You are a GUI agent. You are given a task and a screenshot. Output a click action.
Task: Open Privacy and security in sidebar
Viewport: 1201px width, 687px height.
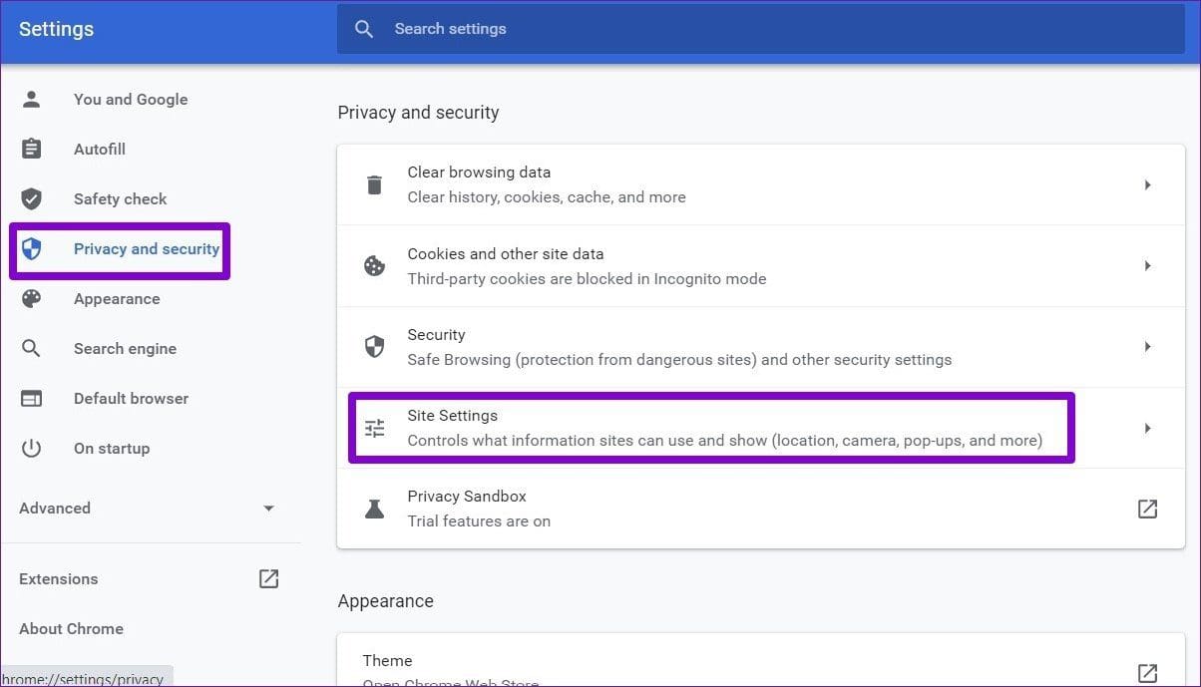point(147,248)
